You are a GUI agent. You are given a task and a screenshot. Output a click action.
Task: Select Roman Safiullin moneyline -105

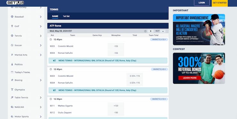(x=116, y=53)
